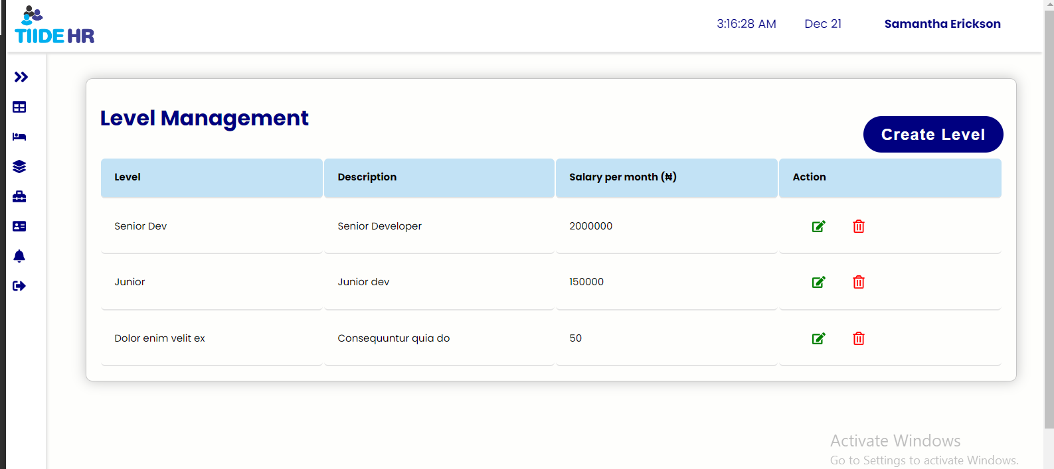Image resolution: width=1054 pixels, height=469 pixels.
Task: Open the bed (leave) icon in sidebar
Action: coord(19,137)
